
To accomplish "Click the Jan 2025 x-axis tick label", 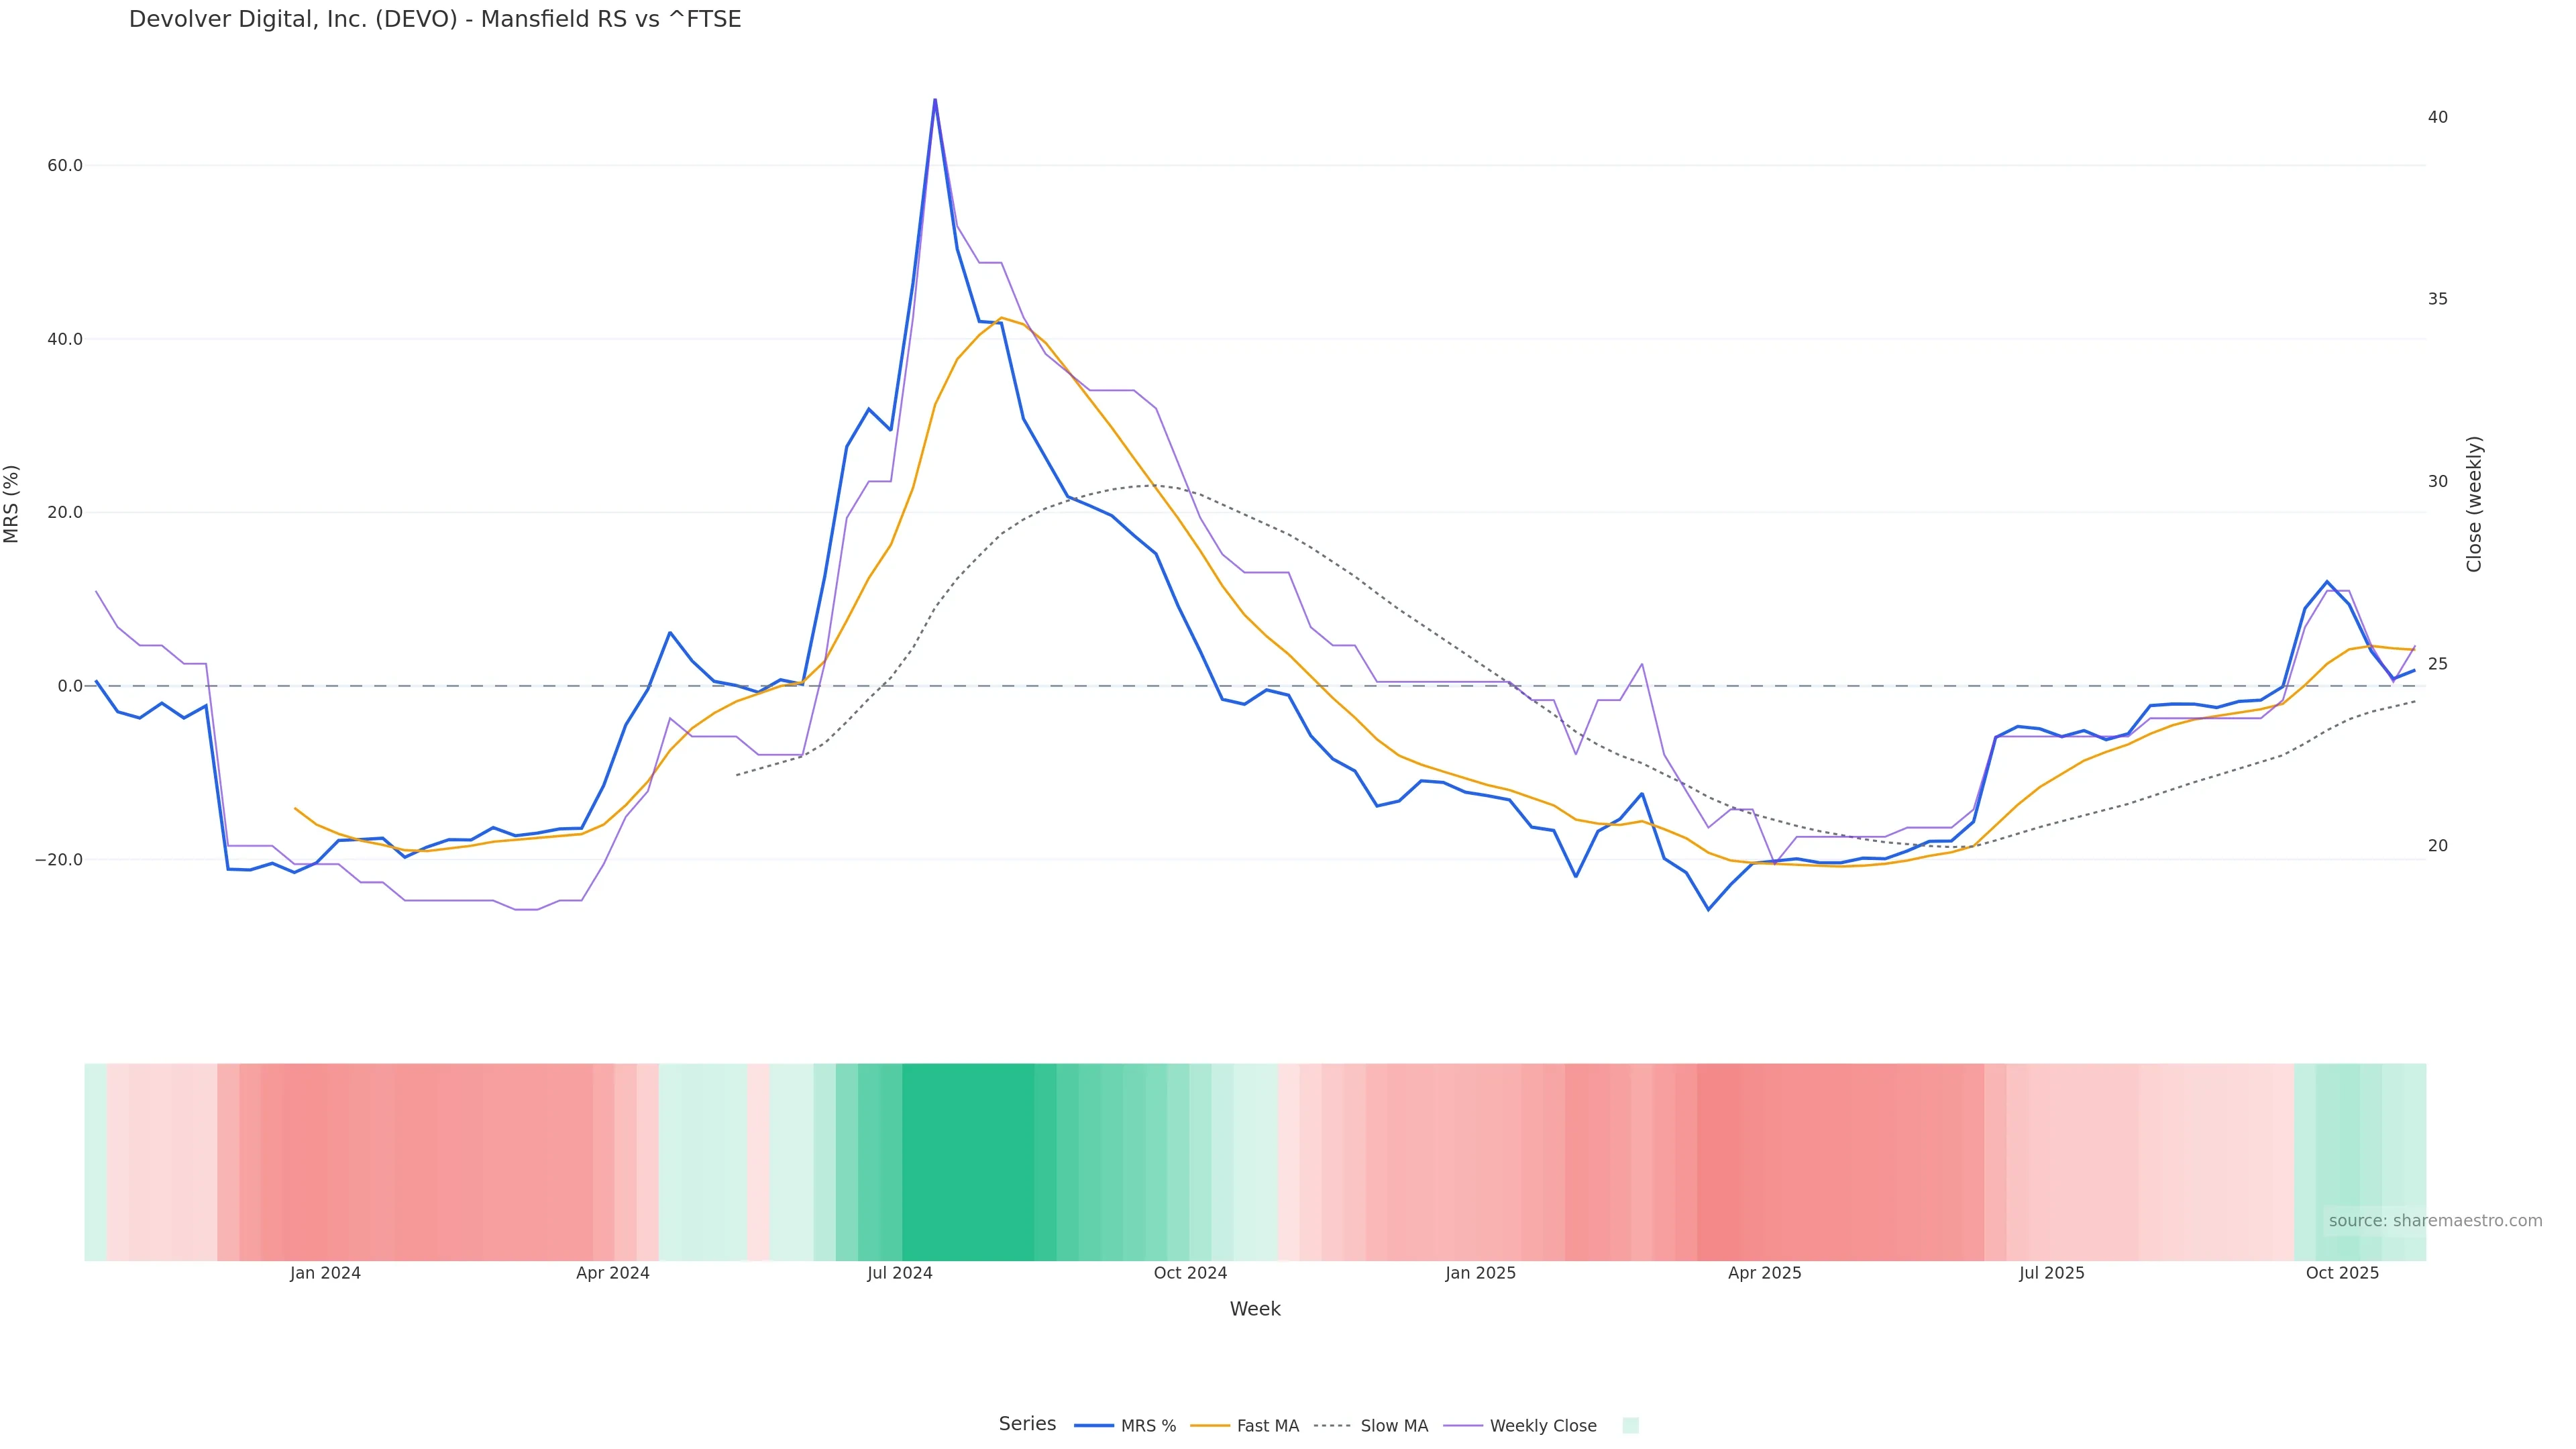I will click(1480, 1273).
